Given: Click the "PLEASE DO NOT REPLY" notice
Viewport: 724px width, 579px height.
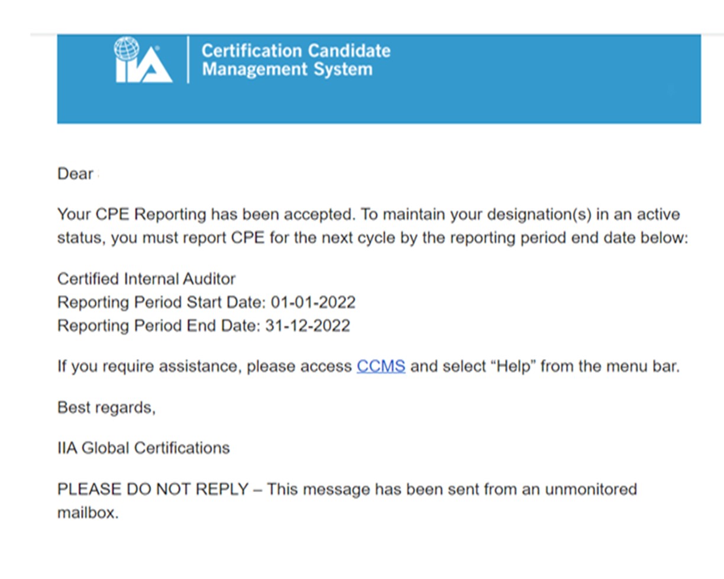Looking at the screenshot, I should point(153,489).
